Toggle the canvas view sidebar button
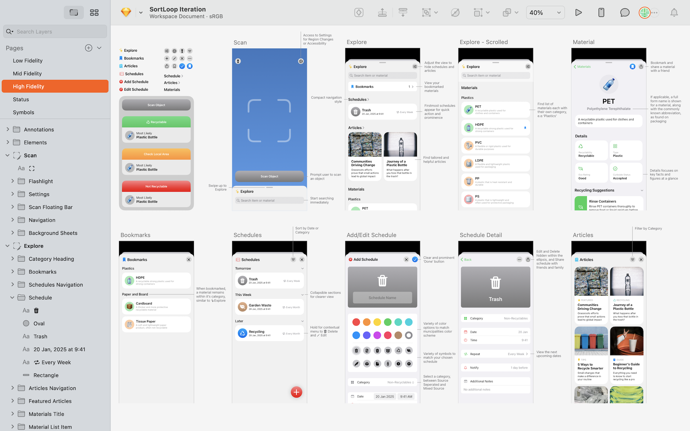Viewport: 690px width, 431px height. [x=74, y=13]
